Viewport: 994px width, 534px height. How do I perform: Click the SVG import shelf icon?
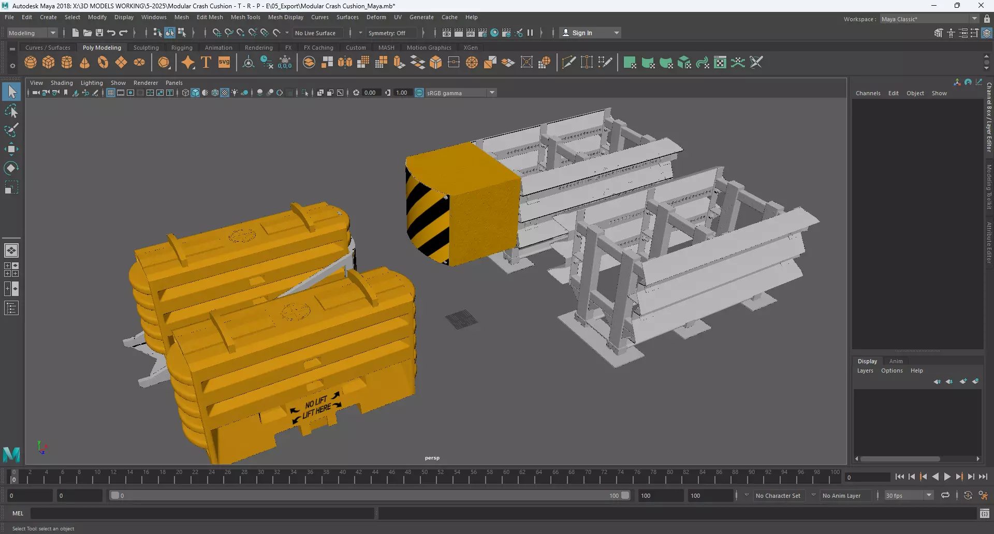(224, 63)
